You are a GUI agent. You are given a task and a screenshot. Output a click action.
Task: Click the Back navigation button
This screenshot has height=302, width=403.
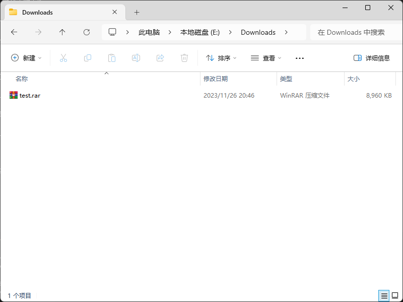(x=14, y=32)
